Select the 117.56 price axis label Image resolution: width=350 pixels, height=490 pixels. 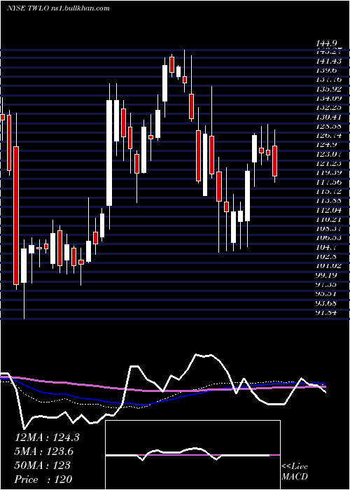pos(329,182)
